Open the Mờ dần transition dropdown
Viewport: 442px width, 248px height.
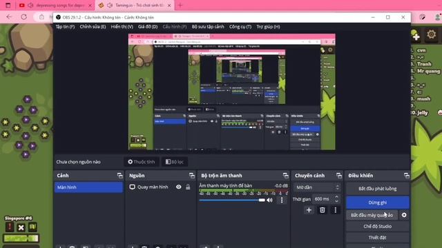317,187
